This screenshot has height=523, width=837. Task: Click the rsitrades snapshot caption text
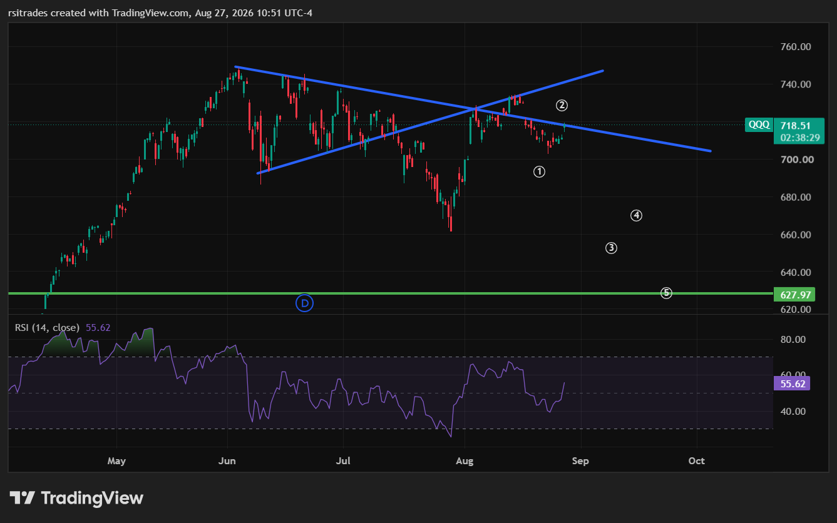pos(161,13)
